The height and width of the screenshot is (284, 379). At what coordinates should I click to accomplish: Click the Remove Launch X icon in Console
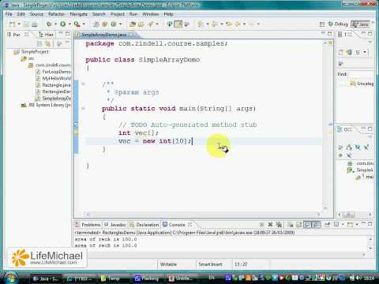click(x=270, y=225)
